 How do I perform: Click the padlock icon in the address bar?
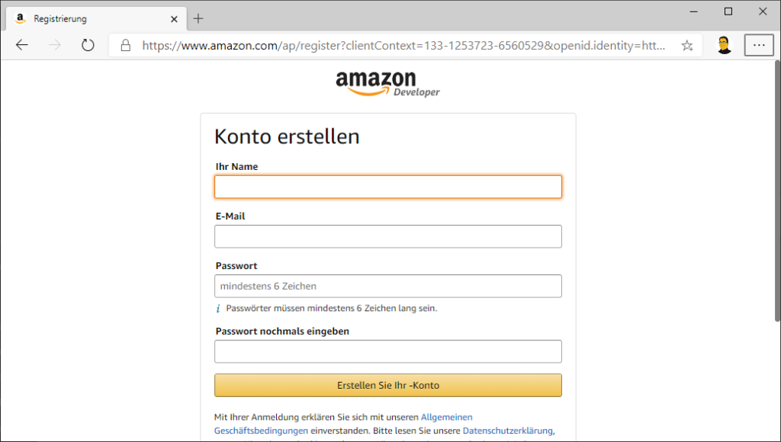click(x=124, y=45)
